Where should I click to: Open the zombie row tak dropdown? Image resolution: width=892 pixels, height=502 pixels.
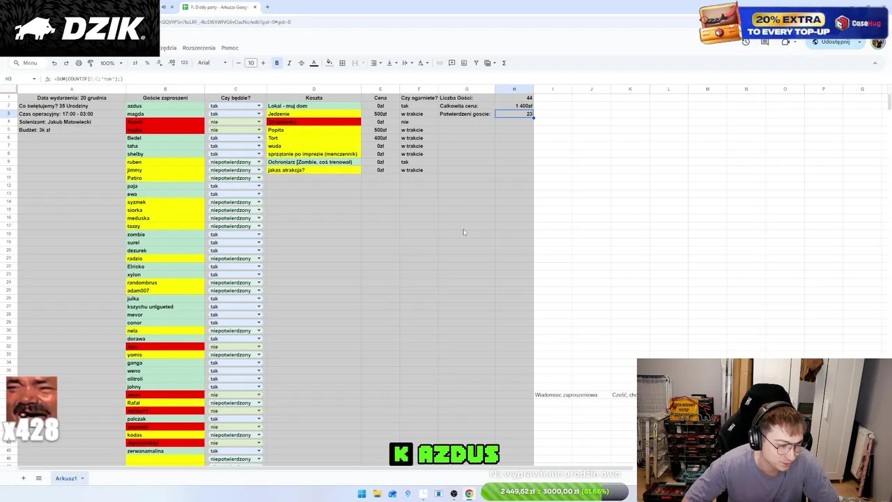click(x=259, y=234)
